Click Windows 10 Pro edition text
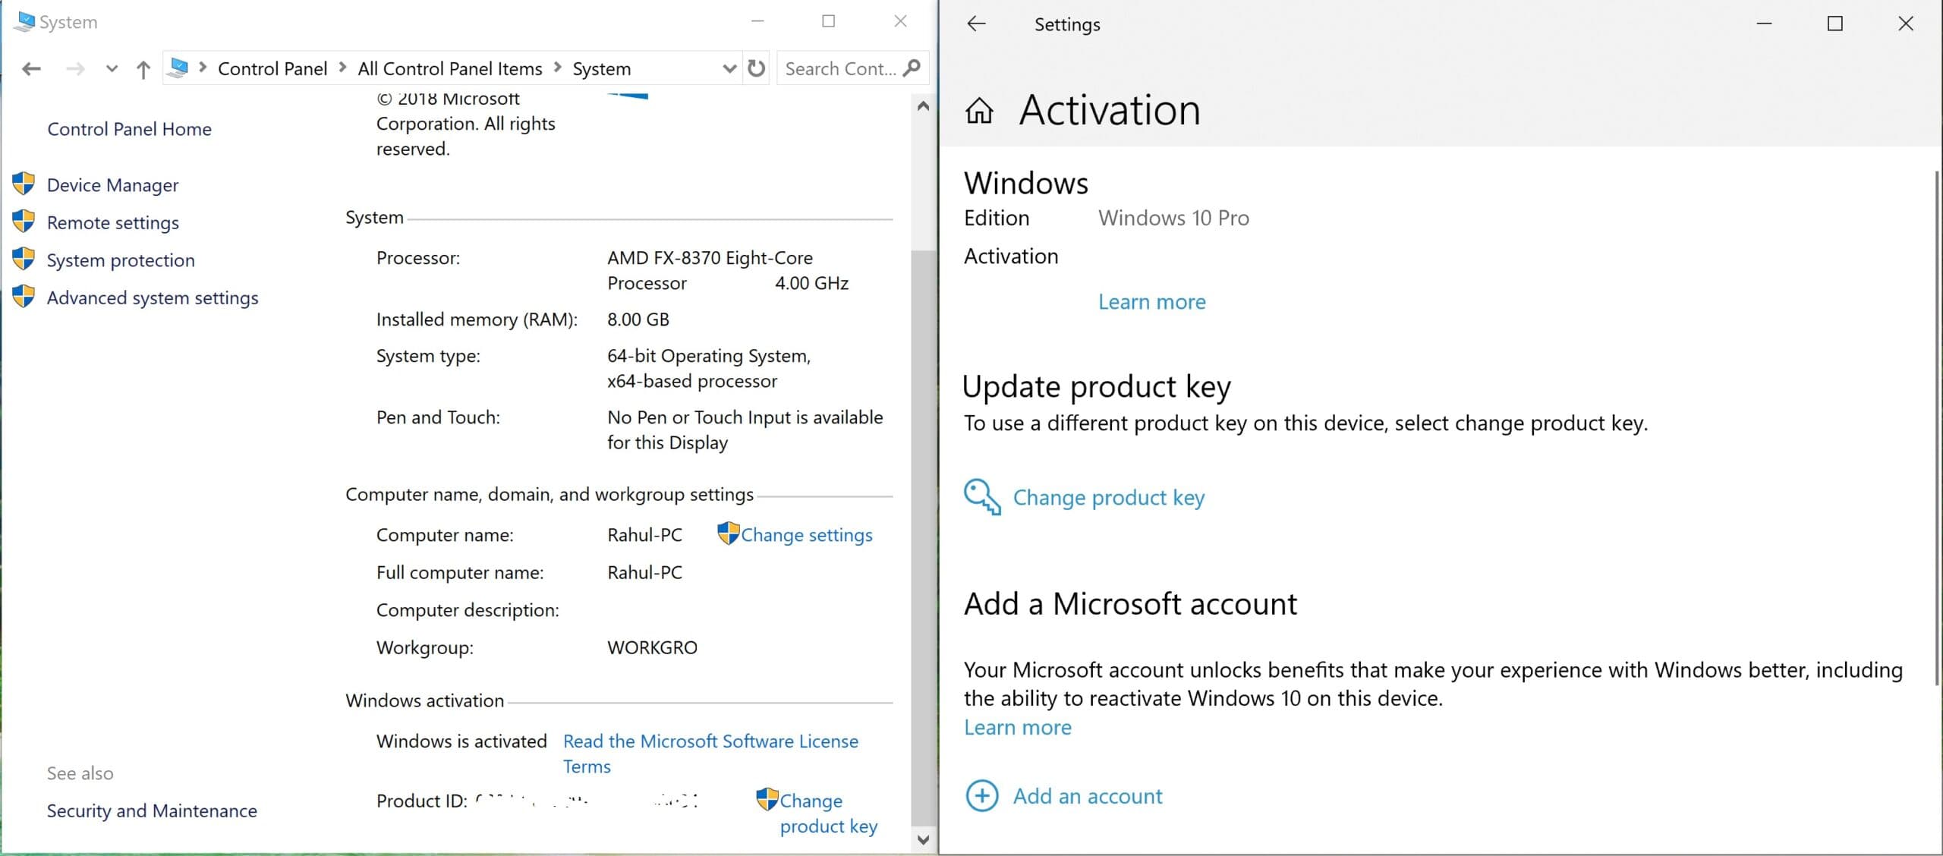 pos(1173,219)
